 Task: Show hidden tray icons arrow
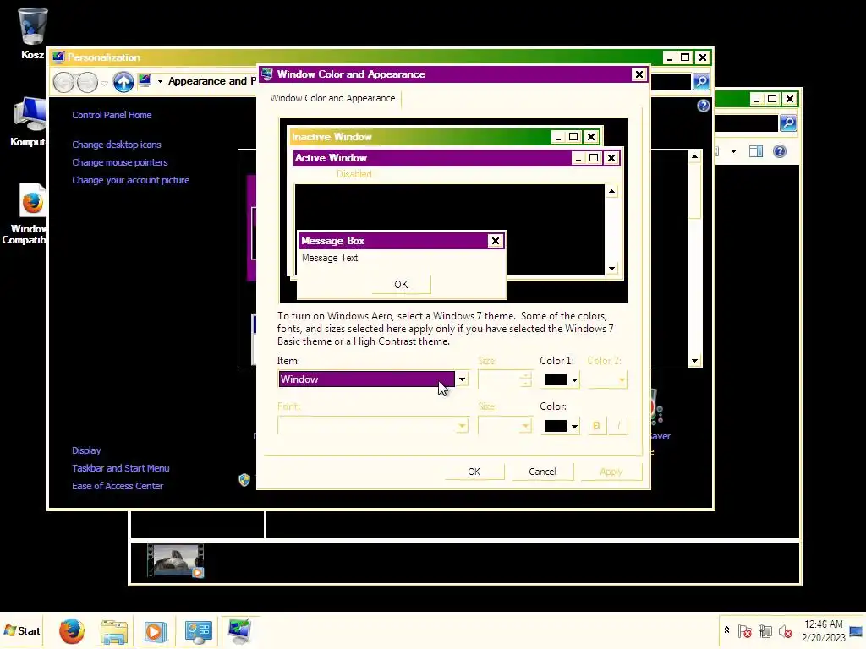pos(726,630)
